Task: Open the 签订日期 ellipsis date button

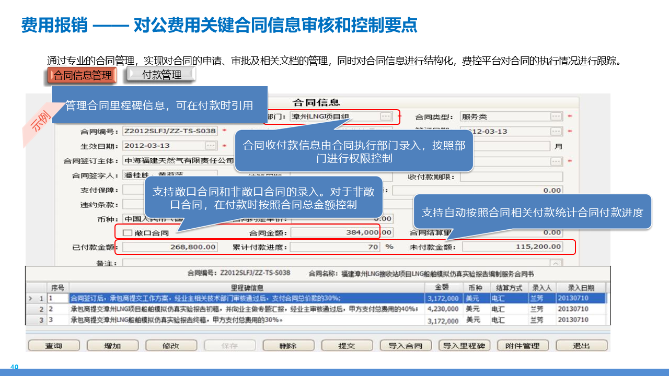Action: (557, 131)
